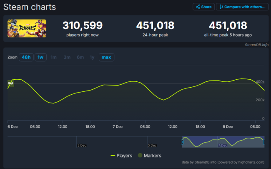The height and width of the screenshot is (169, 271).
Task: Click the Rel release marker on chart
Action: (x=11, y=83)
